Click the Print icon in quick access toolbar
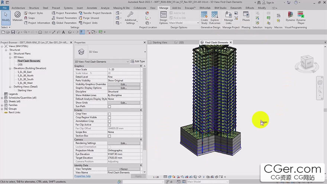Viewport: 327px width, 184px height. click(x=40, y=32)
